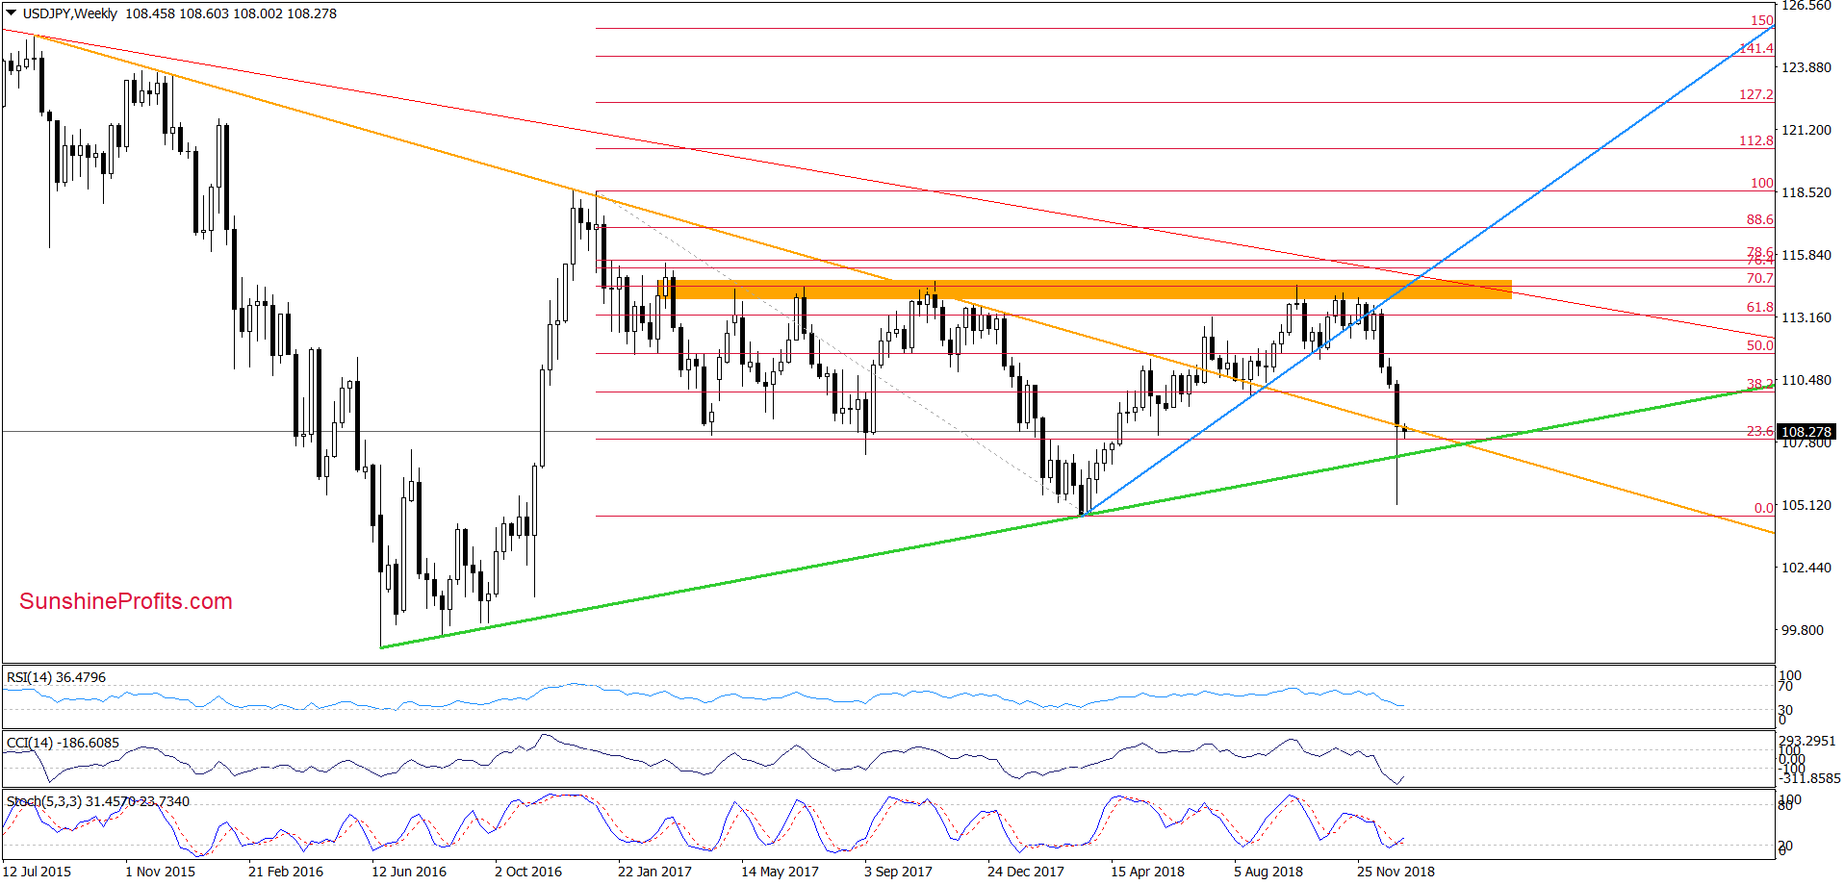Select the 2 Oct 2016 date label
The height and width of the screenshot is (885, 1844).
click(x=528, y=872)
